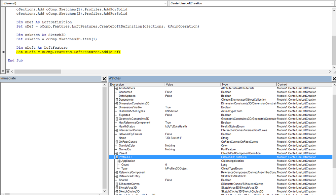Expand the Application child node

[x=119, y=161]
